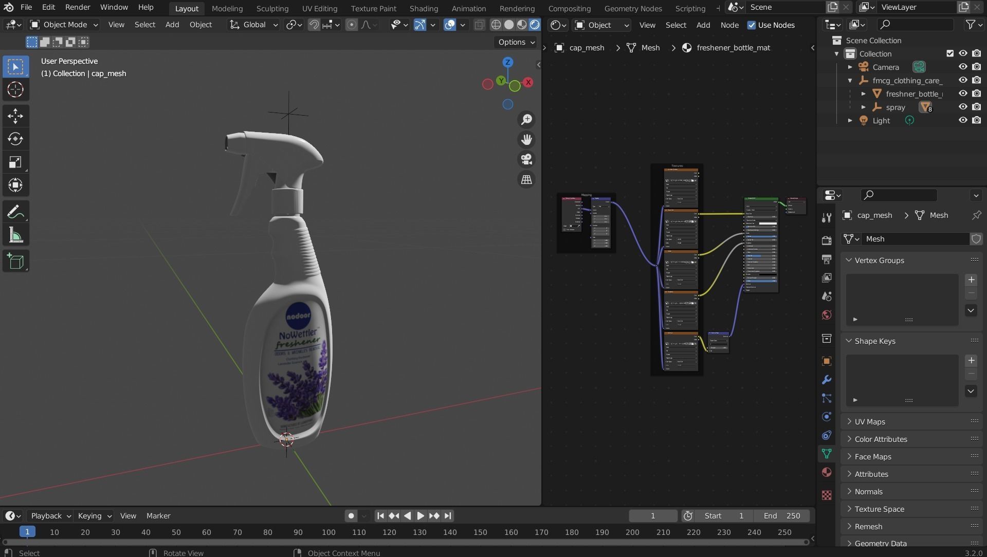Open the Object Mode dropdown
Image resolution: width=987 pixels, height=557 pixels.
pyautogui.click(x=64, y=25)
